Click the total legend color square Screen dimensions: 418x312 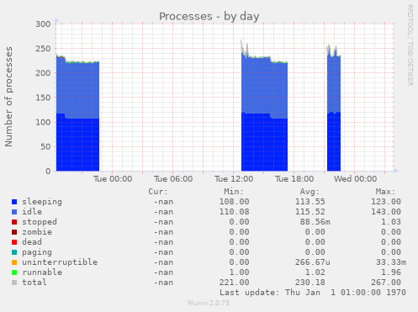(x=14, y=283)
